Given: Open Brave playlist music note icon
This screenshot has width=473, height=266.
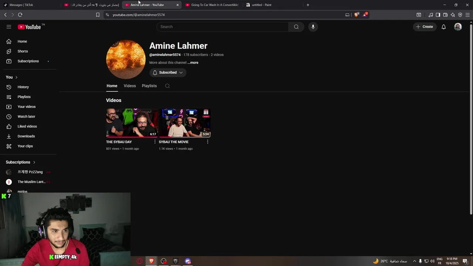Looking at the screenshot, I should (431, 15).
